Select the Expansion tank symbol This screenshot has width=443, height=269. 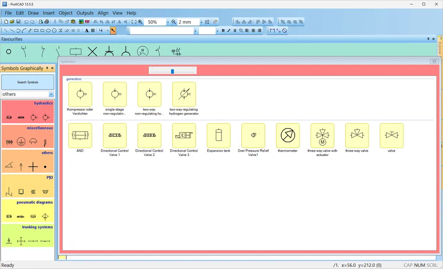[218, 136]
